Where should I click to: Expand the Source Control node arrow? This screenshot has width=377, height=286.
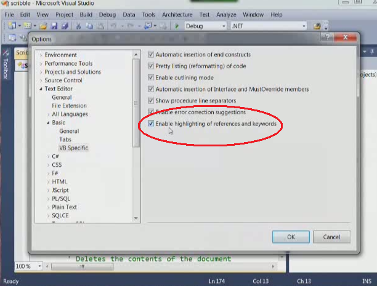click(41, 81)
